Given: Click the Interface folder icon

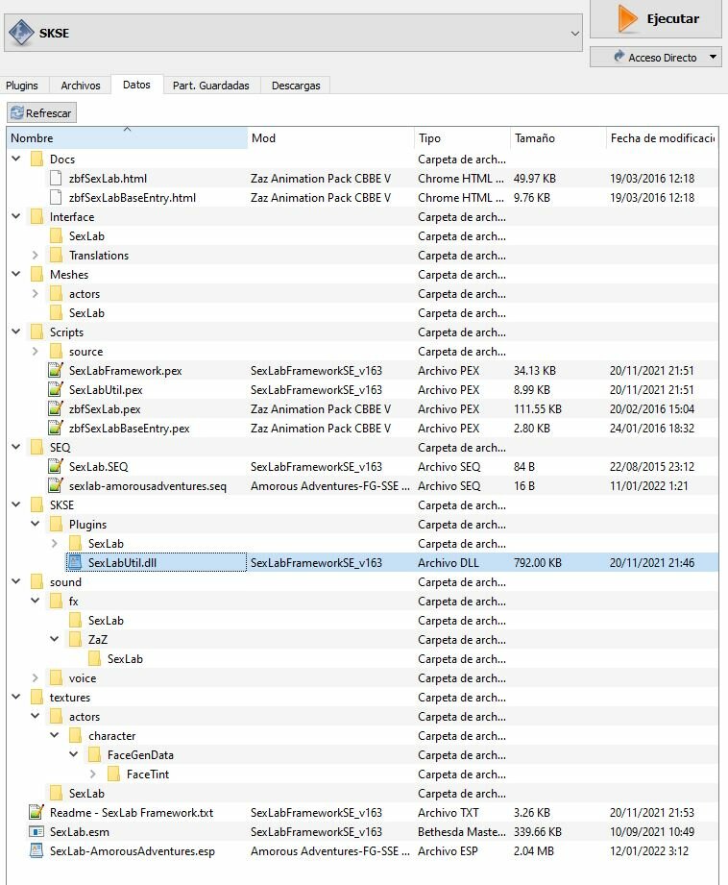Looking at the screenshot, I should 36,217.
